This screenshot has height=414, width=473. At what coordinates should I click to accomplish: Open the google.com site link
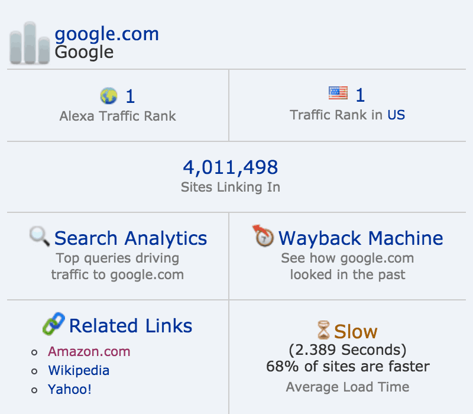point(106,34)
